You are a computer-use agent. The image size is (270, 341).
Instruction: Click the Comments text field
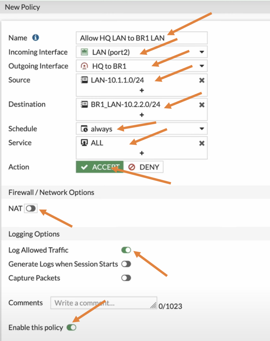[104, 302]
